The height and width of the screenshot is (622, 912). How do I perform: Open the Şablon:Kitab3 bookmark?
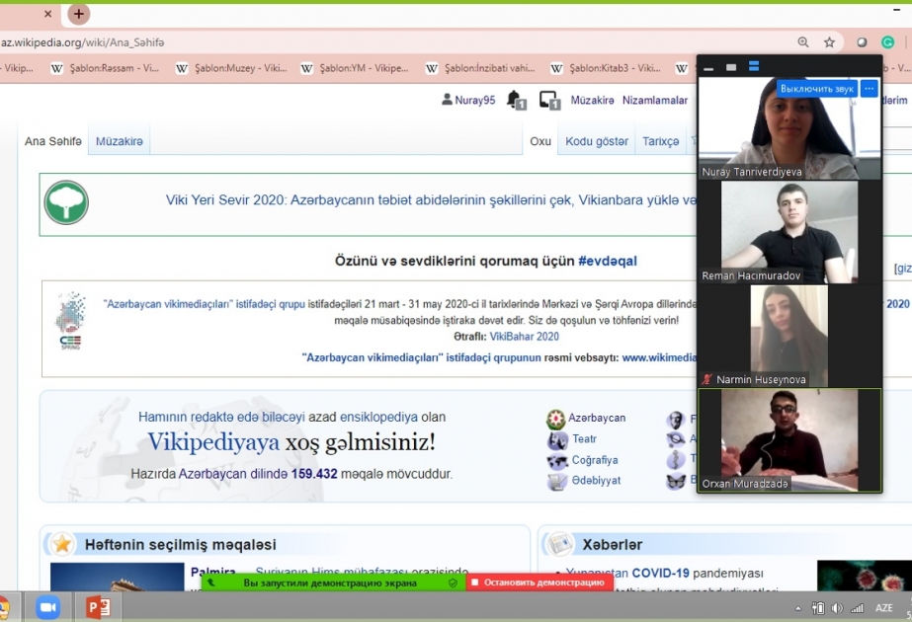pos(606,68)
